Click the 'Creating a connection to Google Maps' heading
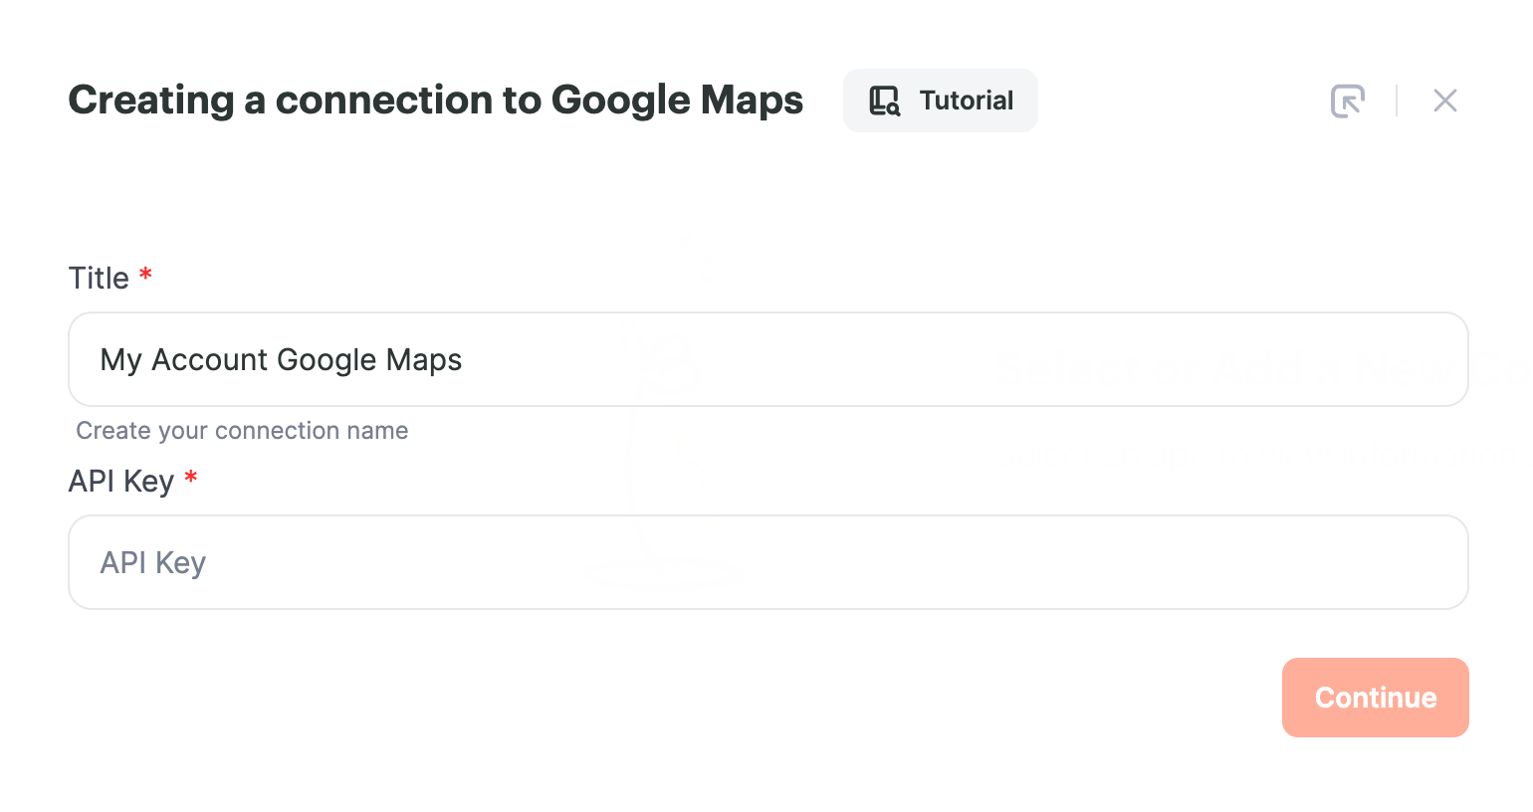1533x812 pixels. click(x=436, y=101)
